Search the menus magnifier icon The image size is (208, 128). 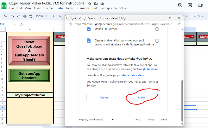[x=6, y=16]
